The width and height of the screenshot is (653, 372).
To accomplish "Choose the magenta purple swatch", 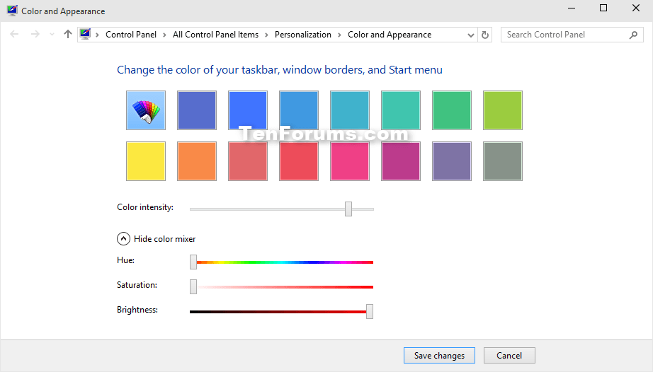I will (x=401, y=161).
